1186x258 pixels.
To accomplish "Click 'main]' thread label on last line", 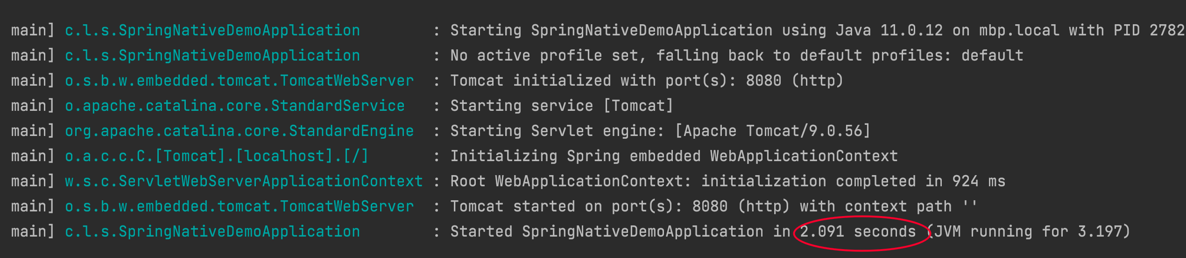I will pyautogui.click(x=33, y=231).
